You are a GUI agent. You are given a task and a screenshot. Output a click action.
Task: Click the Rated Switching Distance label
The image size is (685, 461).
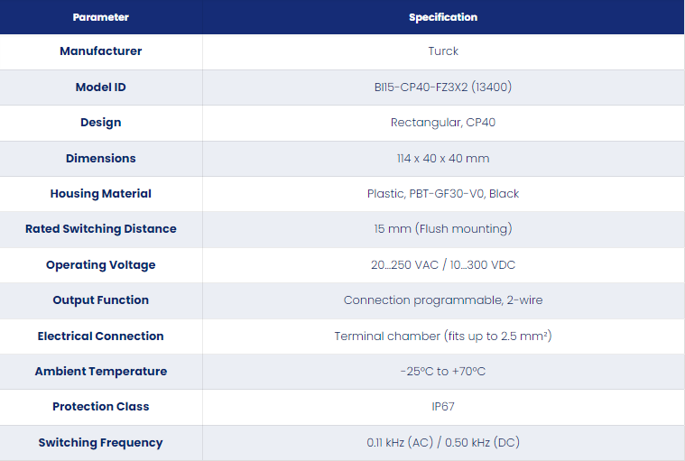tap(100, 229)
